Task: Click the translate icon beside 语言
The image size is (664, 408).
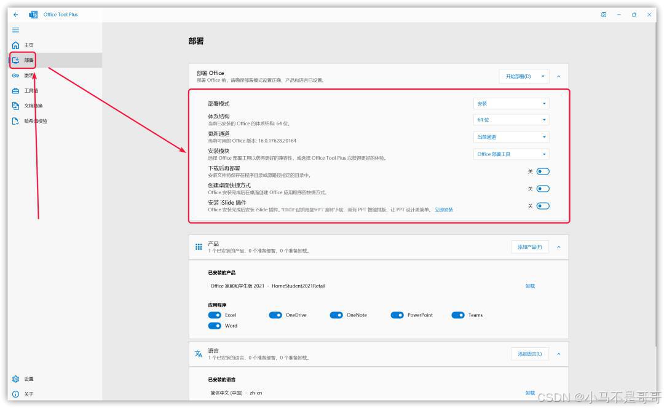Action: click(199, 354)
